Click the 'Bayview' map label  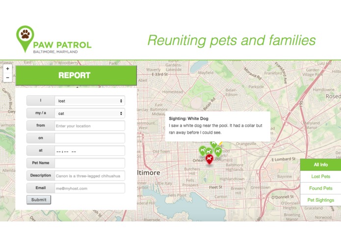click(285, 176)
